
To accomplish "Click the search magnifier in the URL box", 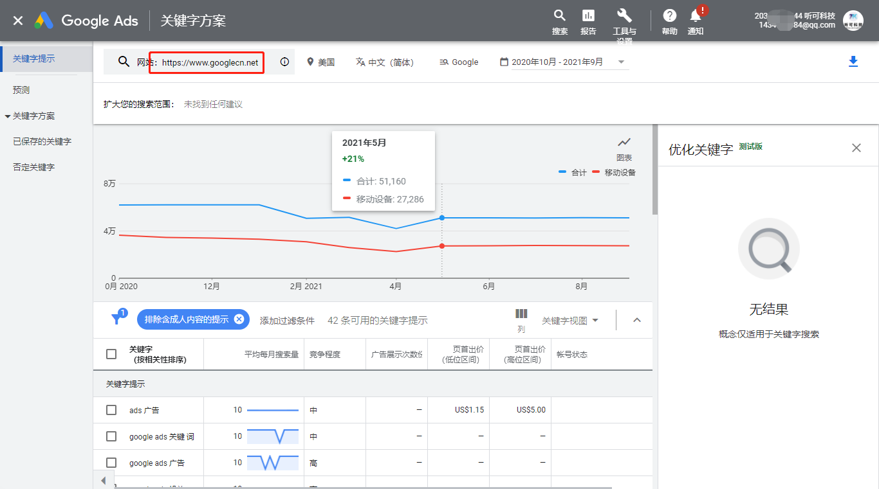I will 124,62.
